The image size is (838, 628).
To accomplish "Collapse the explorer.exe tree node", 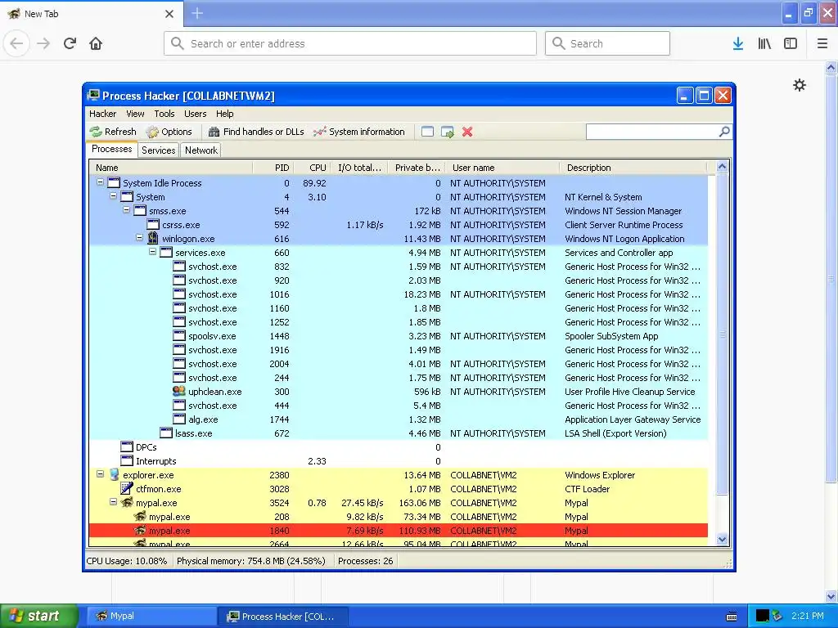I will [x=100, y=473].
